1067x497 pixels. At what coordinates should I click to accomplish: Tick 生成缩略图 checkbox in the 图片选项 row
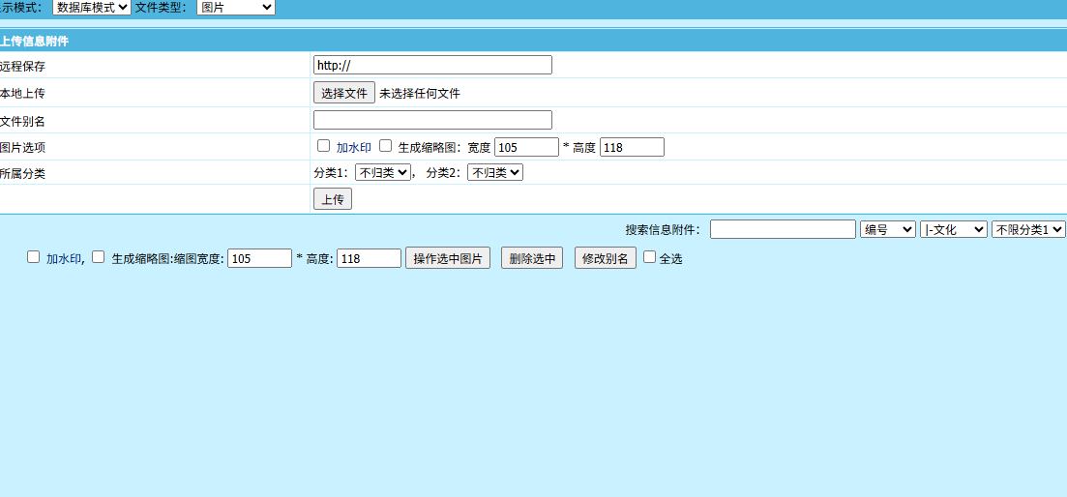(x=386, y=146)
